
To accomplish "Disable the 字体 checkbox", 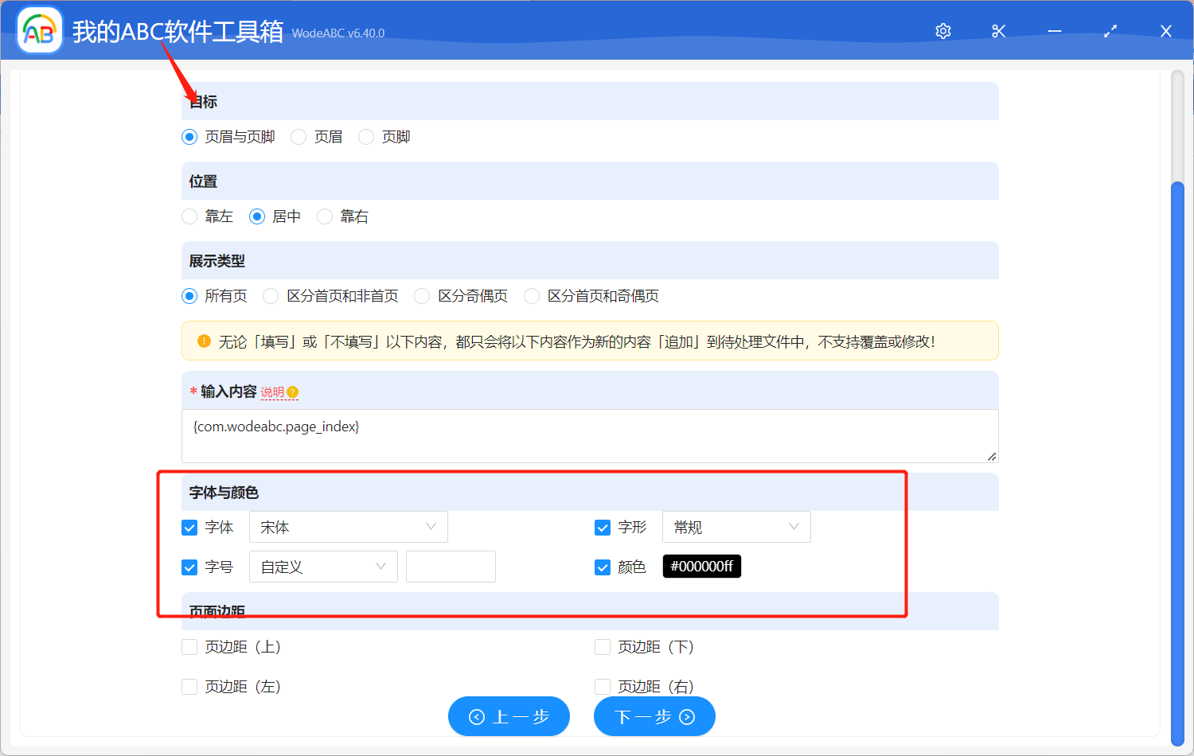I will (x=189, y=527).
